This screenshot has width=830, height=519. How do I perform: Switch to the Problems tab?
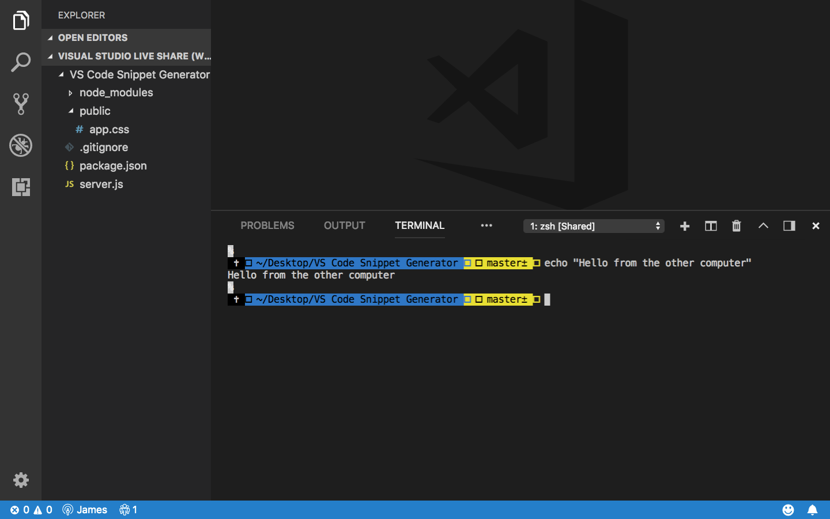pyautogui.click(x=267, y=225)
